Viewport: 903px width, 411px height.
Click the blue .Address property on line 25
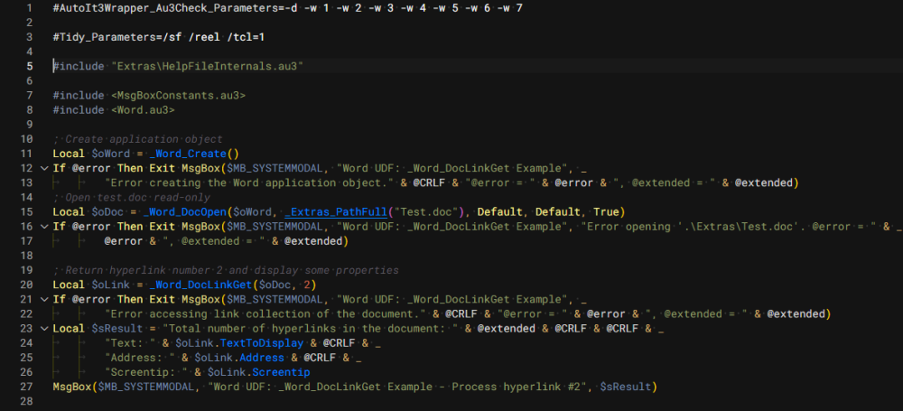point(262,358)
